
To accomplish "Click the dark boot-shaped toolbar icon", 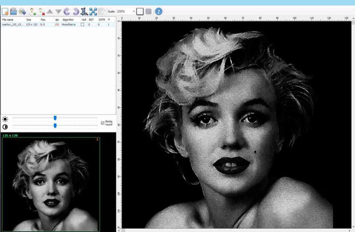I will (84, 11).
